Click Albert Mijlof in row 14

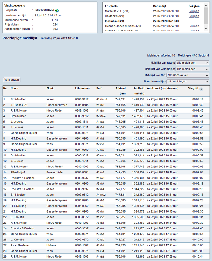[x=18, y=172]
